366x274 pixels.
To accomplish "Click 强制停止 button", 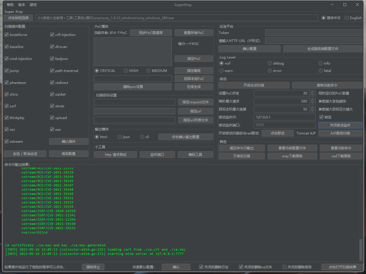I will (x=93, y=267).
